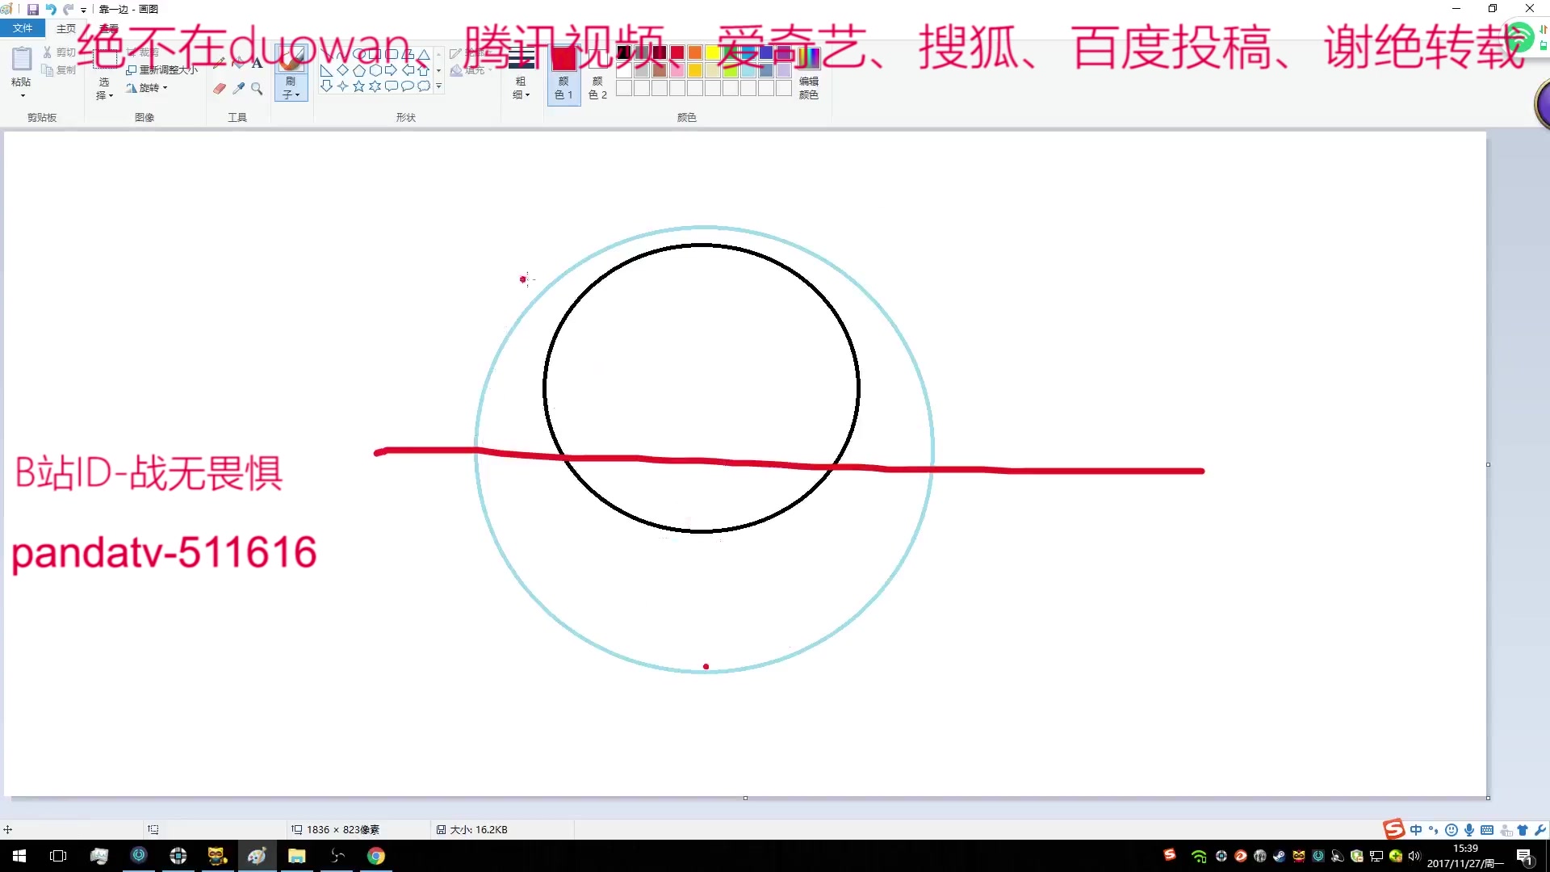Open the File (文件) menu
This screenshot has height=872, width=1550.
[x=23, y=28]
